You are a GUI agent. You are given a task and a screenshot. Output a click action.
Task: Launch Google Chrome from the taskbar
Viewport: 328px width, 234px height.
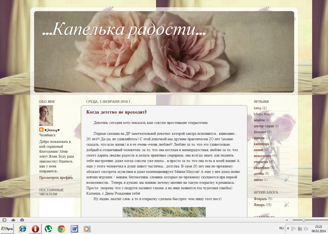[x=61, y=229]
